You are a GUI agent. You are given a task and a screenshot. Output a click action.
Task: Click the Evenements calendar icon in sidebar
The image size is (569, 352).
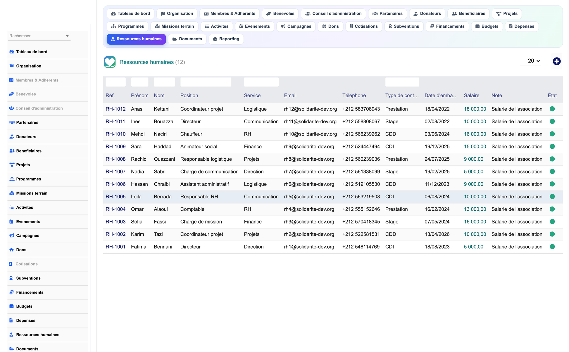click(x=11, y=222)
